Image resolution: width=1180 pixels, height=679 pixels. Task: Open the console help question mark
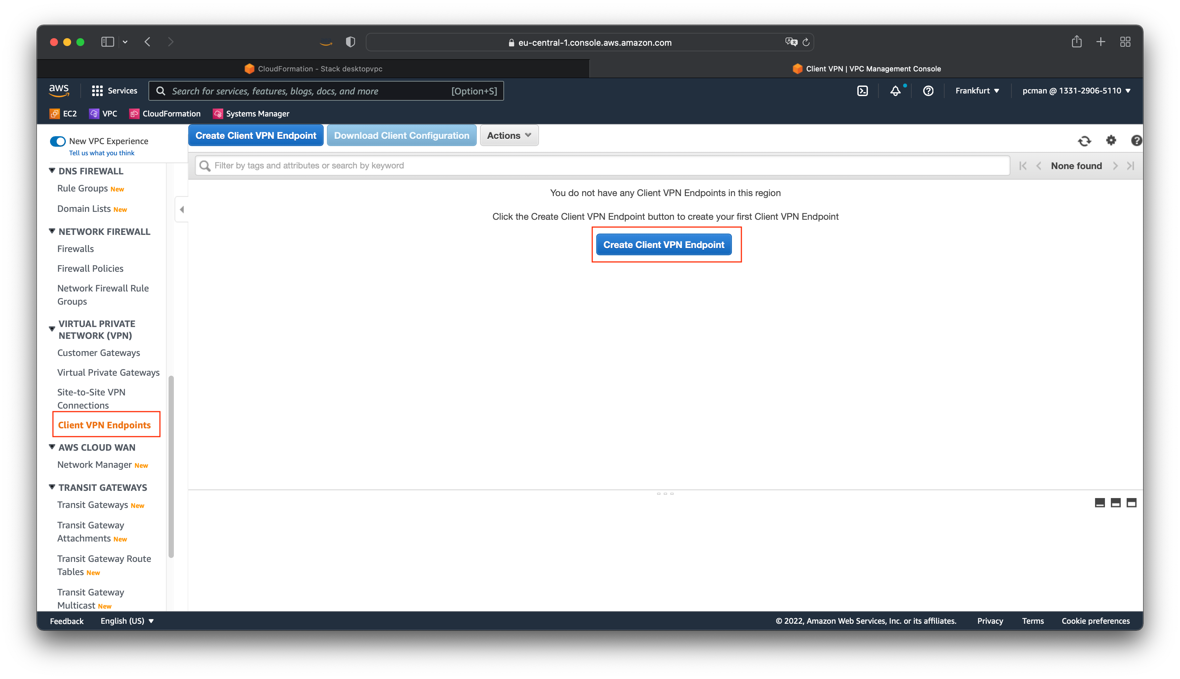(x=1136, y=140)
